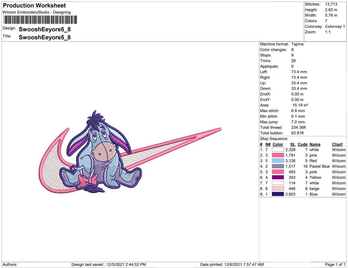Click the Machine format value 'Tajima'
348x268 pixels.
[x=297, y=44]
